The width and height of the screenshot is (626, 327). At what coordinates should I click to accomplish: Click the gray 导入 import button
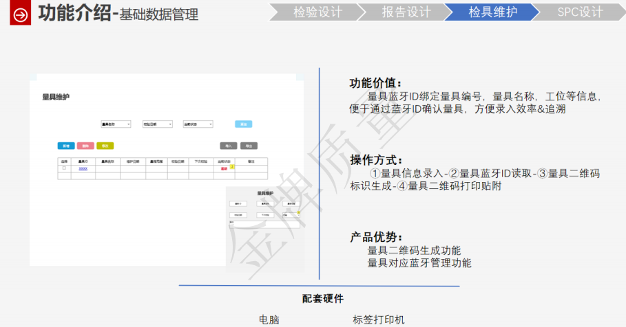[x=229, y=146]
